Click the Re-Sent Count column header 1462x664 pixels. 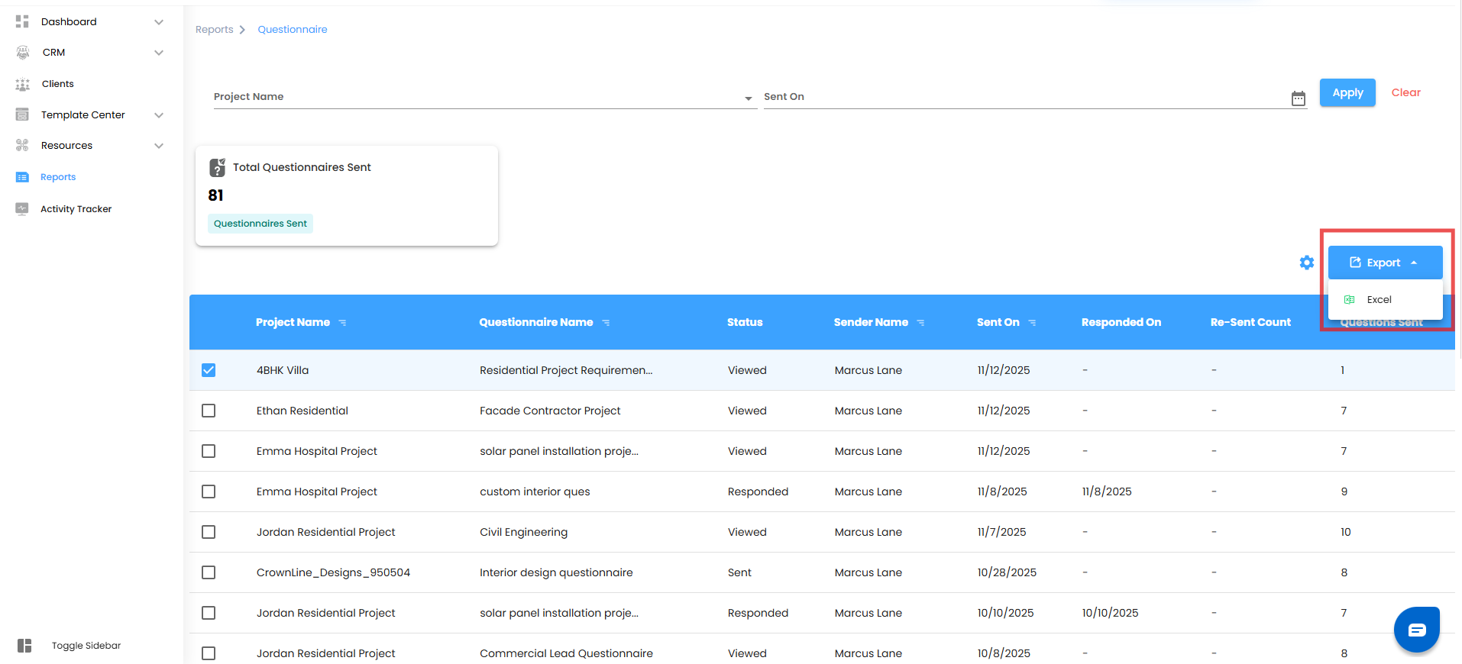tap(1250, 323)
